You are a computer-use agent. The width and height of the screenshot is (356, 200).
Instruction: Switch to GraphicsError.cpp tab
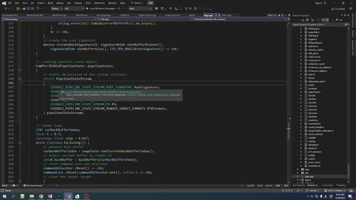point(147,15)
